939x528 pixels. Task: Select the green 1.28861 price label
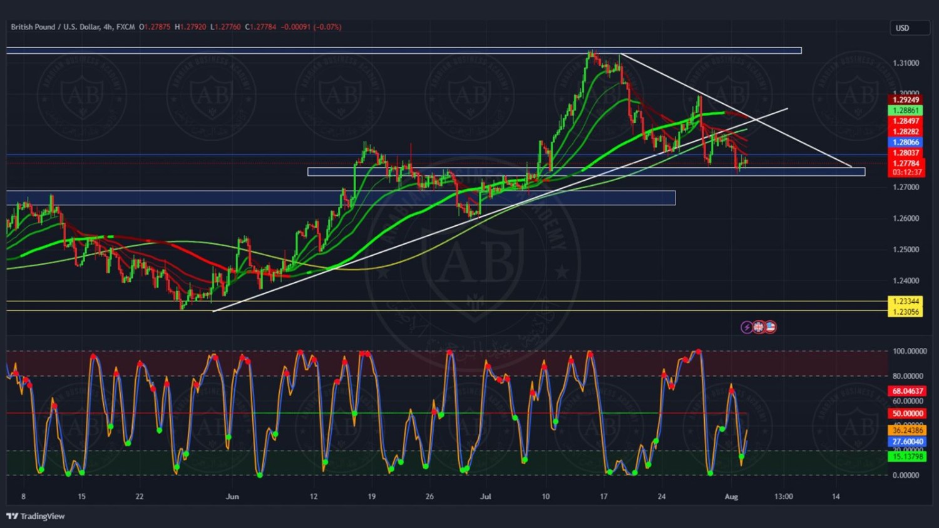pyautogui.click(x=905, y=111)
